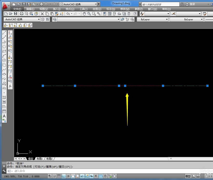
Task: Click the Cut scissors icon
Action: point(42,14)
